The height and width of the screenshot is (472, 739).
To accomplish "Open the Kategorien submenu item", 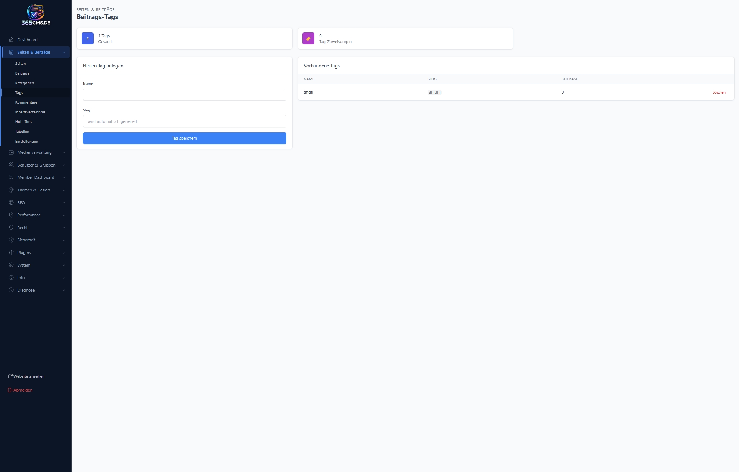I will [x=25, y=83].
